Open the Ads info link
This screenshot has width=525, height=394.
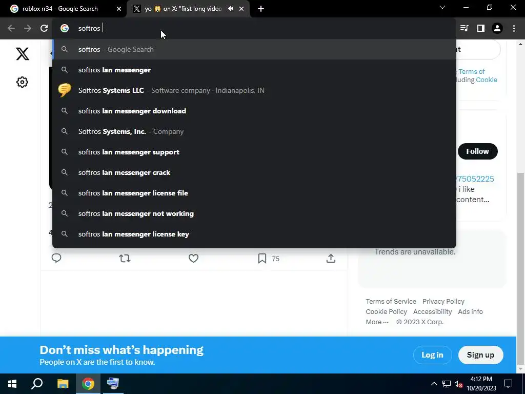470,311
